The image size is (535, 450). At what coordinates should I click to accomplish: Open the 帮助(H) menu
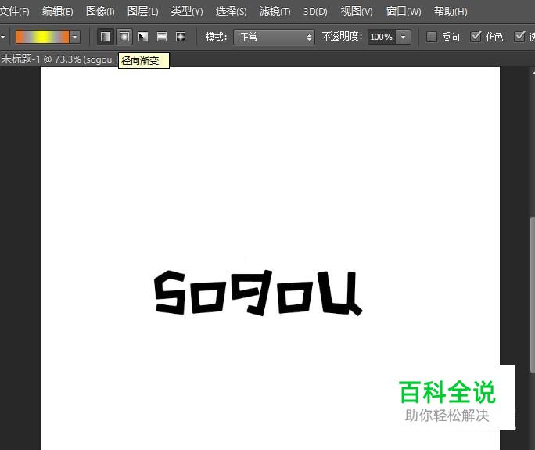451,11
